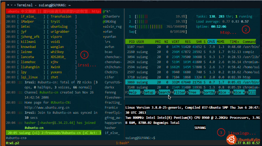Click the http://www.ubuntu.org.cn link

click(x=47, y=108)
